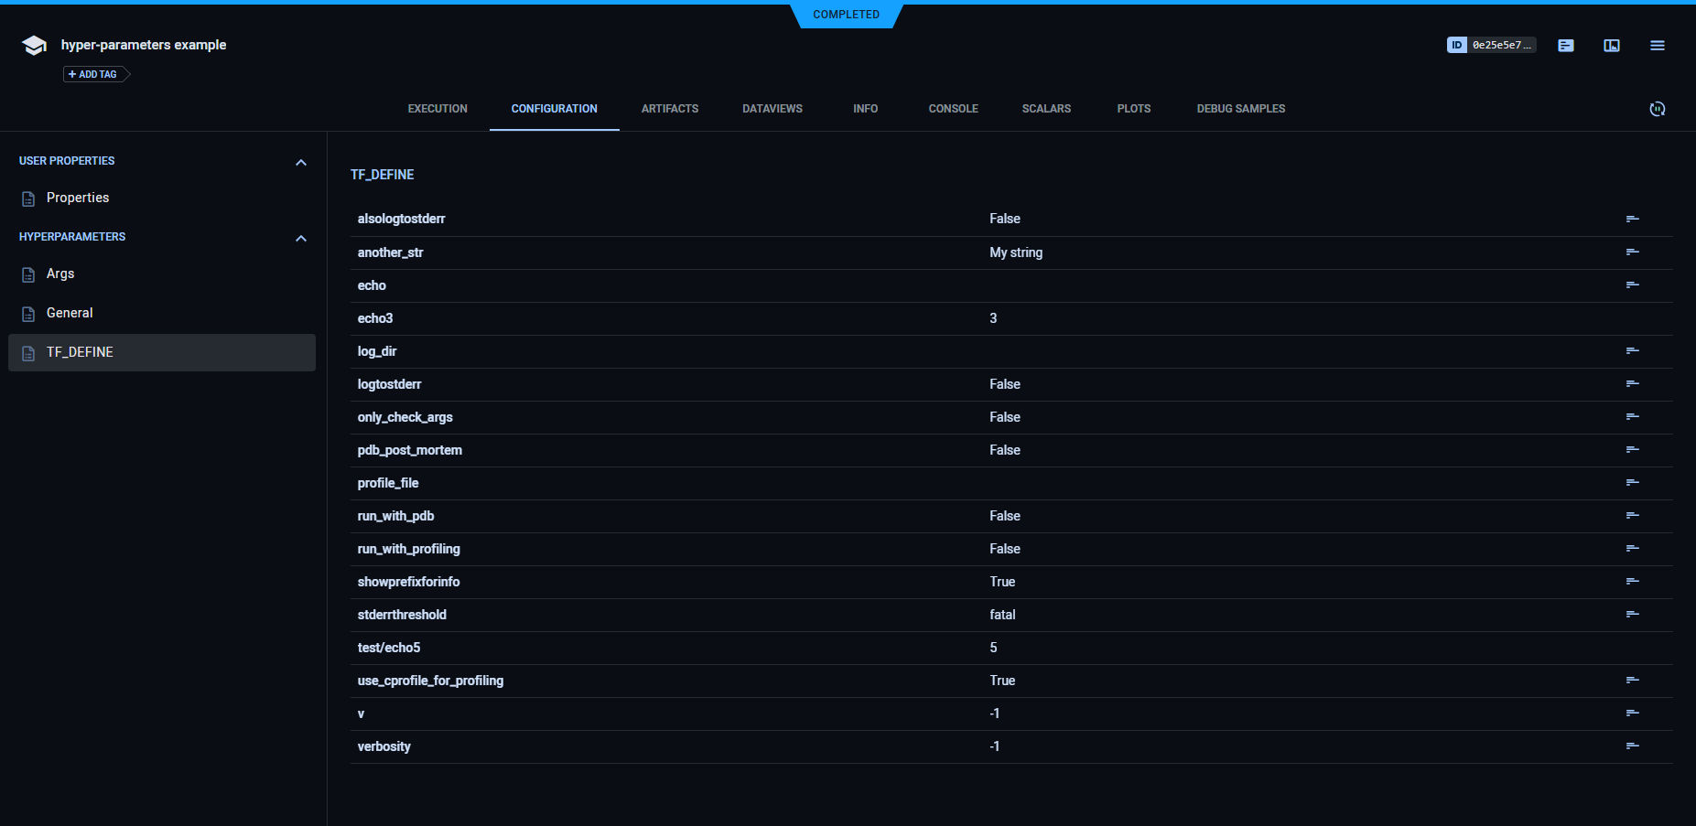Click the experiment graduation cap icon
The height and width of the screenshot is (826, 1696).
pyautogui.click(x=34, y=46)
